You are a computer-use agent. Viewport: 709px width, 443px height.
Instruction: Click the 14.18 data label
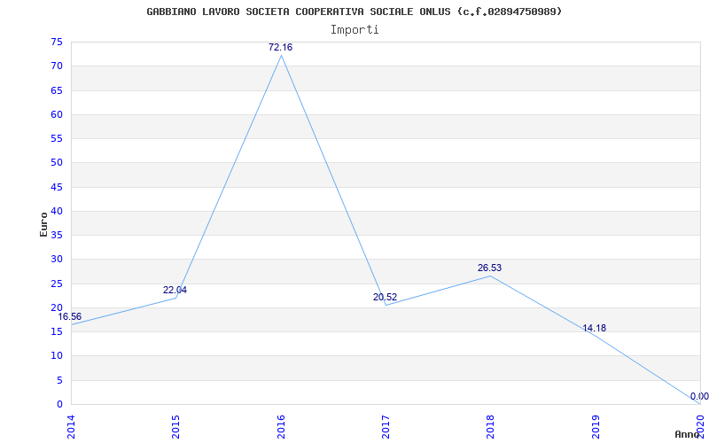[x=594, y=328]
